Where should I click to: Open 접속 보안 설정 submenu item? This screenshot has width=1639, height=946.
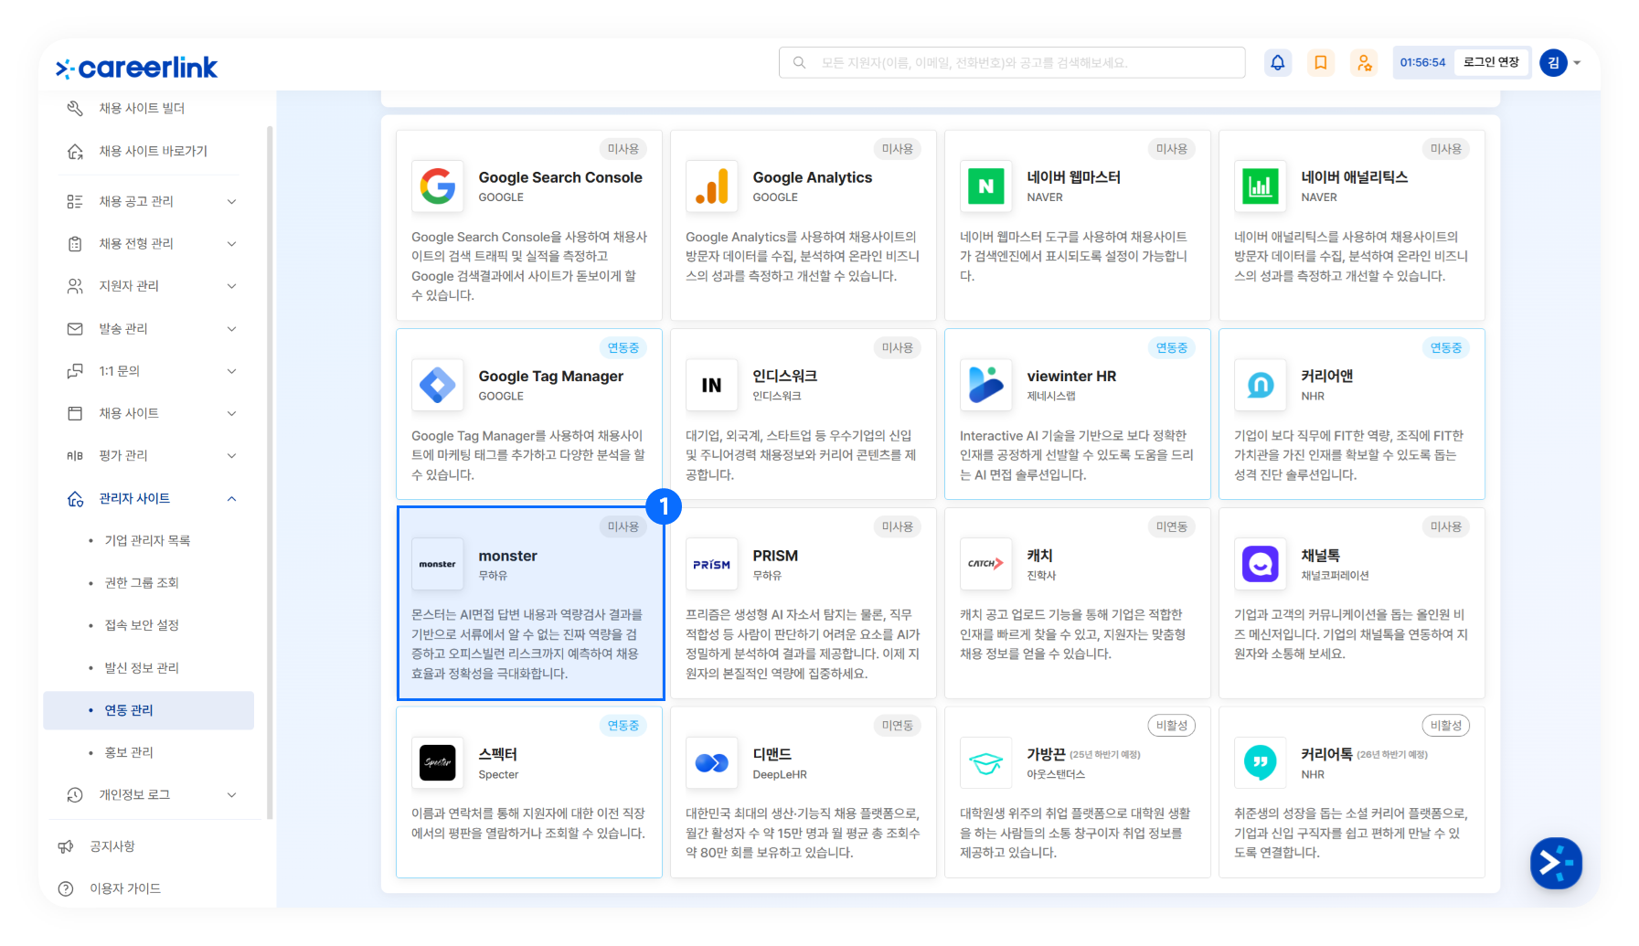[142, 625]
